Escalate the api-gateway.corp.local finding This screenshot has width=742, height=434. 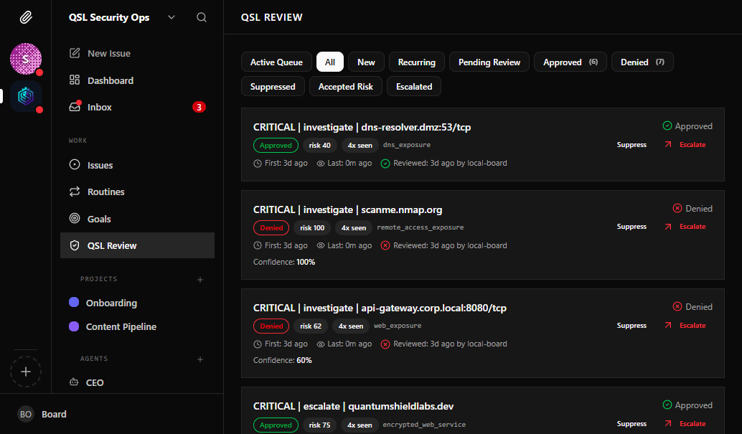[685, 325]
